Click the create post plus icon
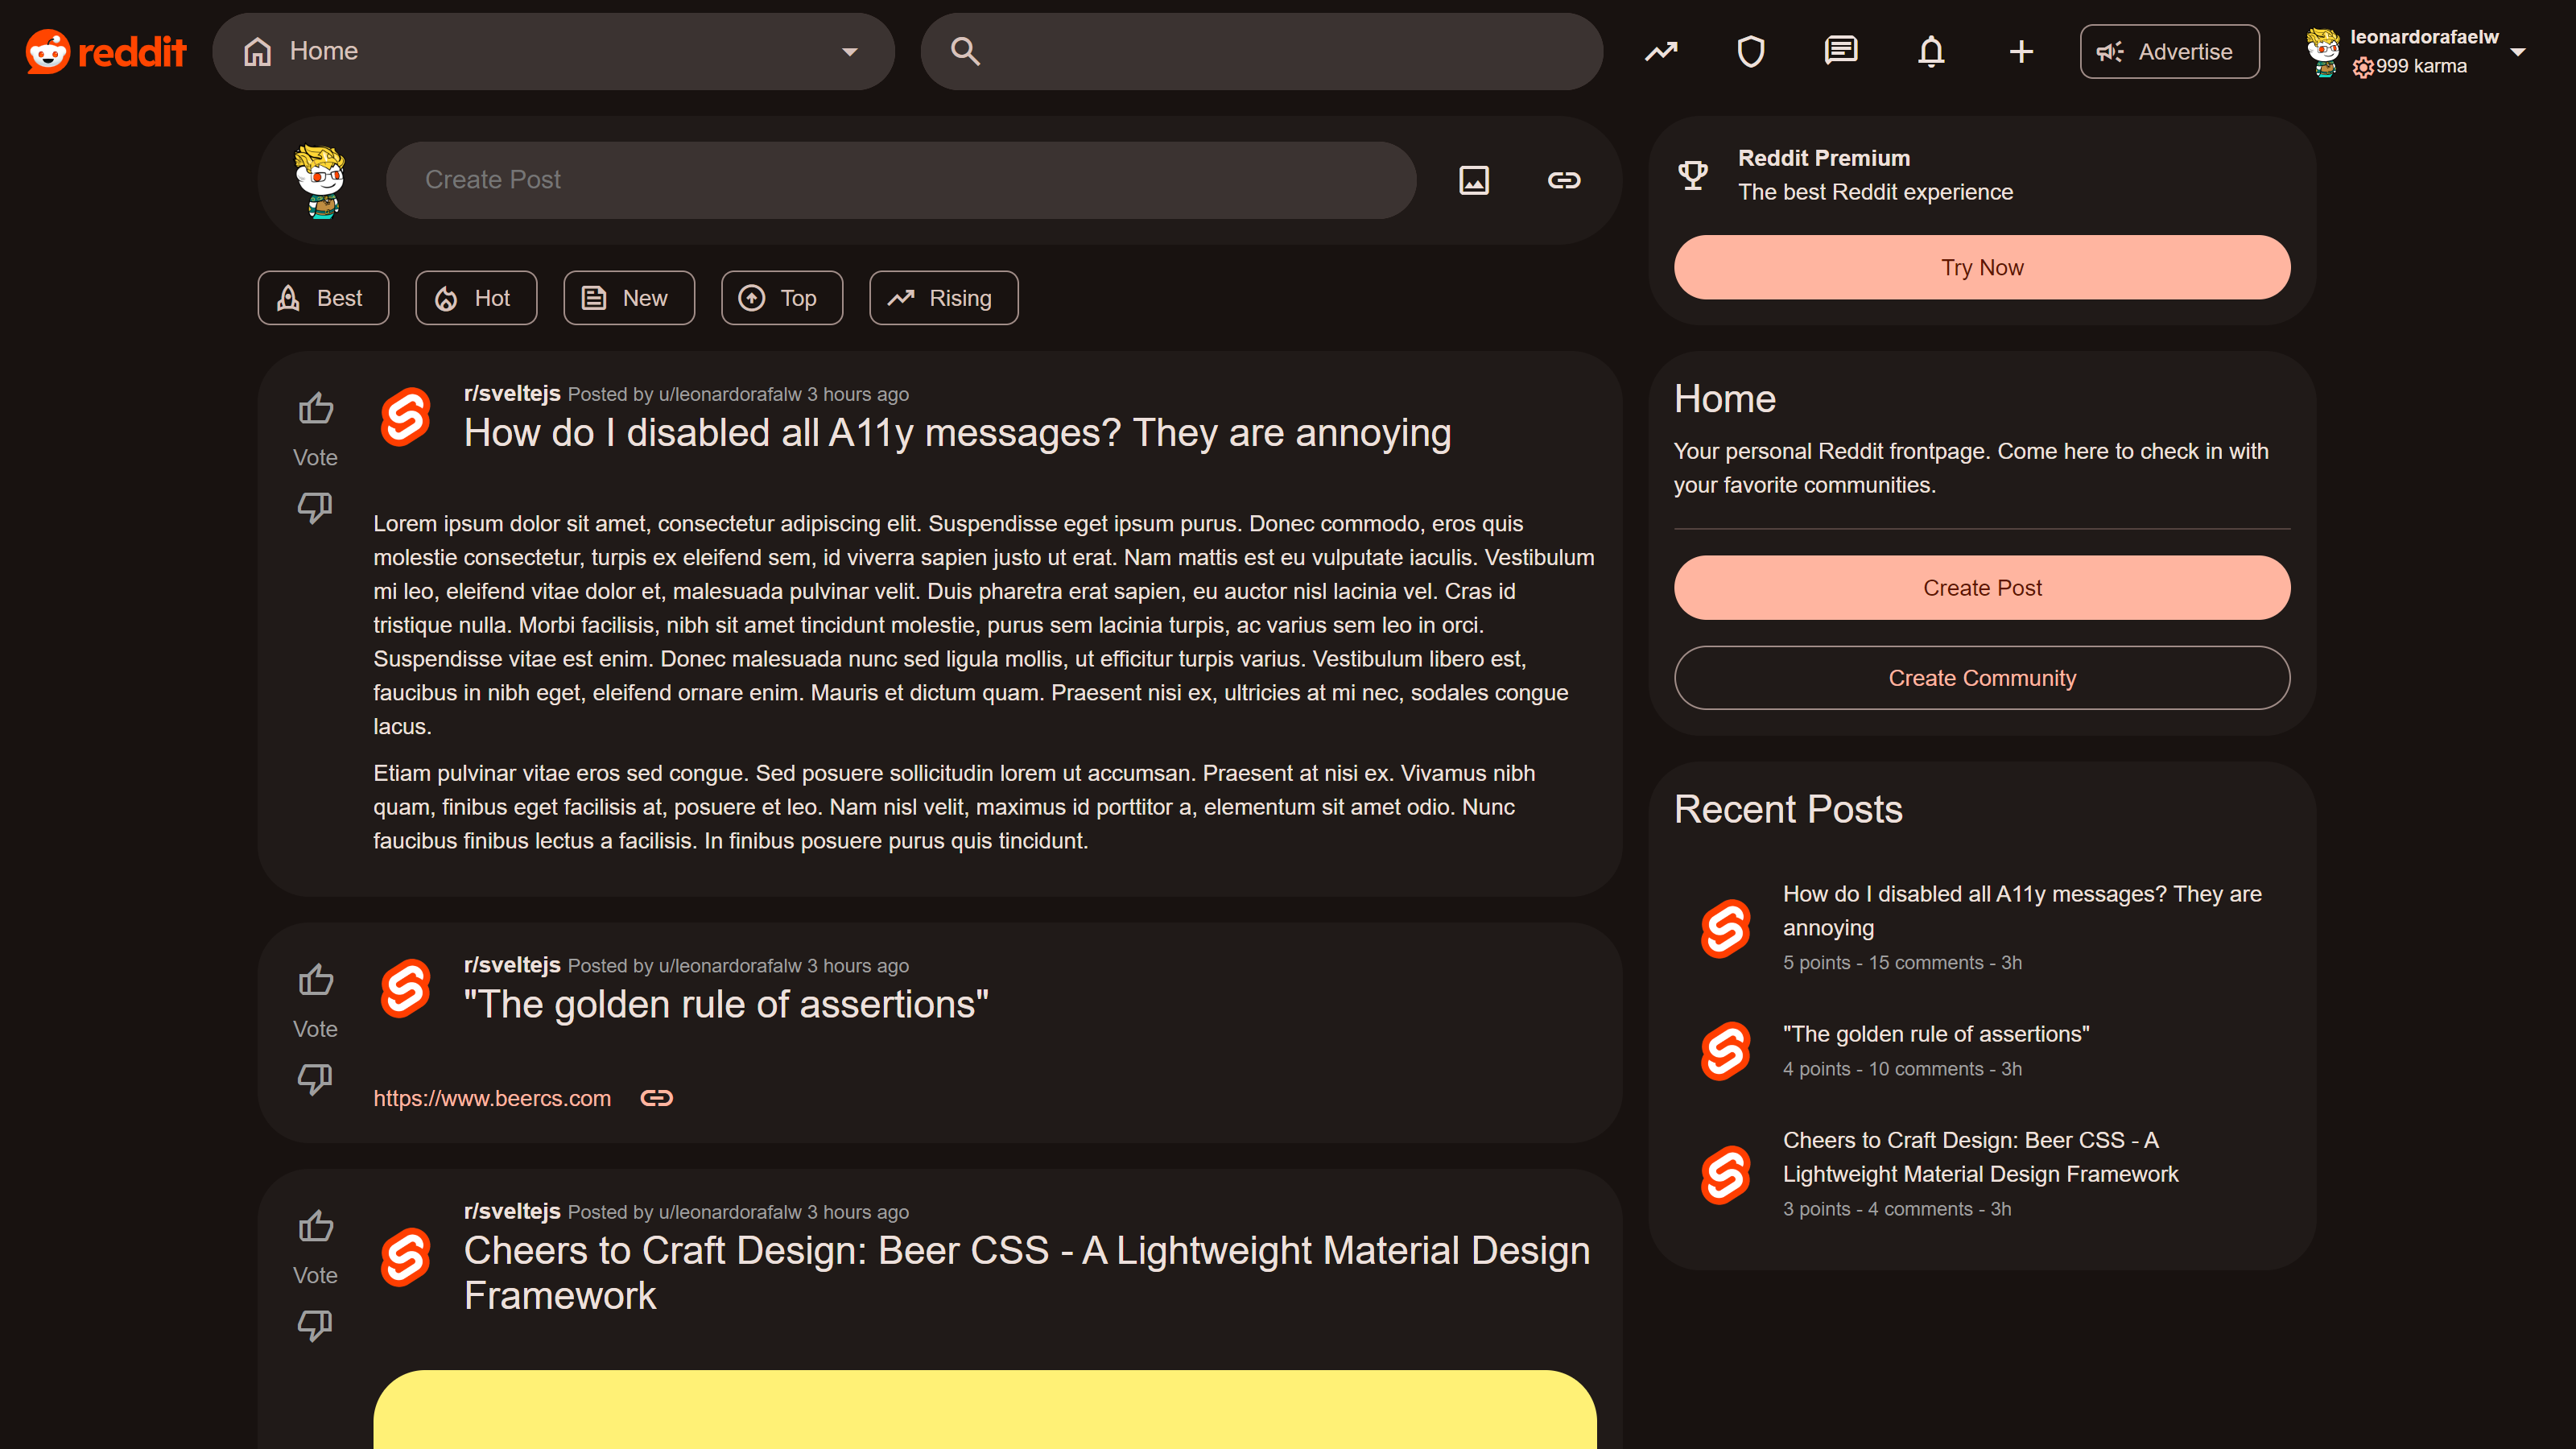The image size is (2576, 1449). pos(2022,52)
